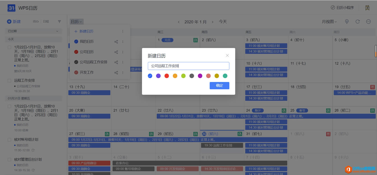Open more options for 开发工作
377x175 pixels.
[x=123, y=73]
